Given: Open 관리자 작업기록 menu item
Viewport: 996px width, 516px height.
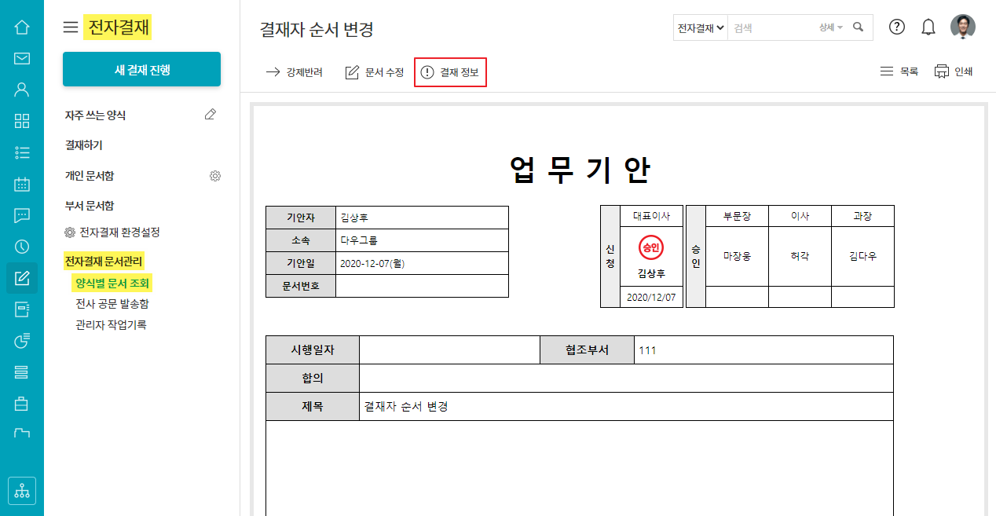Looking at the screenshot, I should coord(111,324).
